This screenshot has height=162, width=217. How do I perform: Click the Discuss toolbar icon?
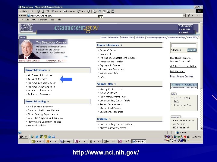tap(108, 11)
